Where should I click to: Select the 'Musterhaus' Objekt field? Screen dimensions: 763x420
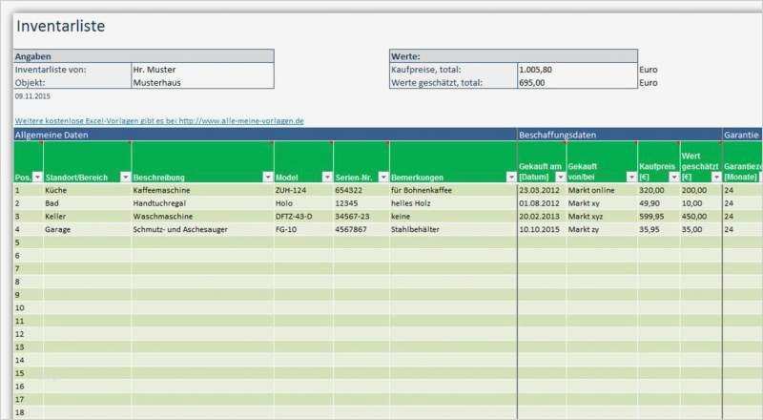202,83
